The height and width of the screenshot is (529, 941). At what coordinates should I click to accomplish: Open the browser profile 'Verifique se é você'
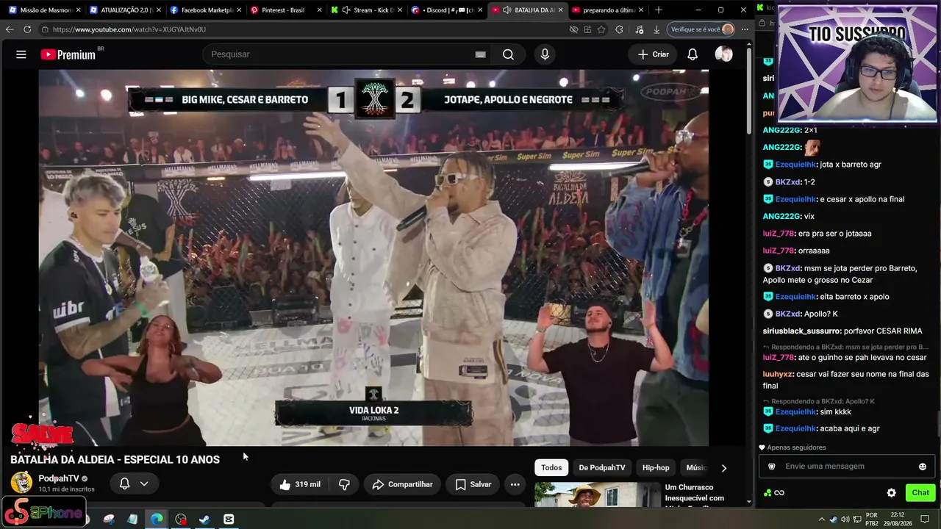click(702, 29)
